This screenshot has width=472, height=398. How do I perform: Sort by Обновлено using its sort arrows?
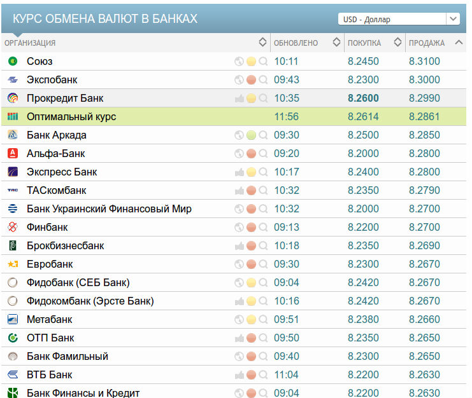tap(336, 43)
